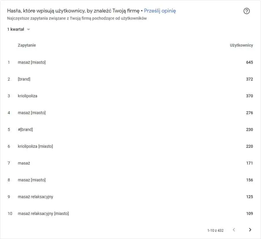The height and width of the screenshot is (239, 261).
Task: Click the "masaz [miasto]" query in row 8
Action: tap(32, 180)
